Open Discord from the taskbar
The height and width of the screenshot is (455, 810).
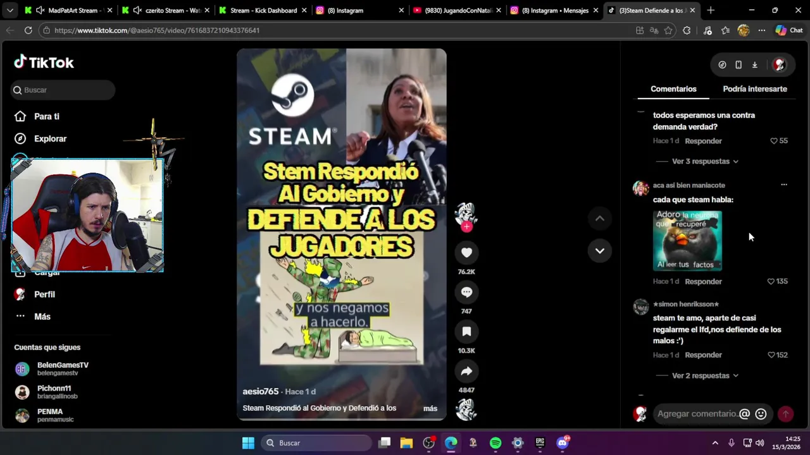(x=563, y=443)
